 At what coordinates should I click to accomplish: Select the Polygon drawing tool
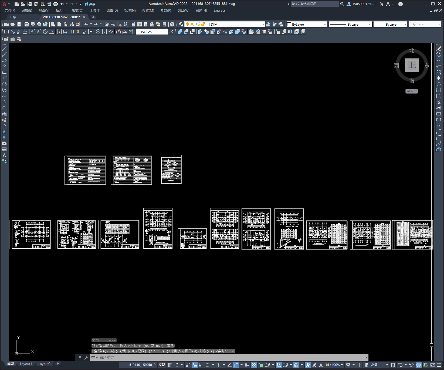point(4,66)
